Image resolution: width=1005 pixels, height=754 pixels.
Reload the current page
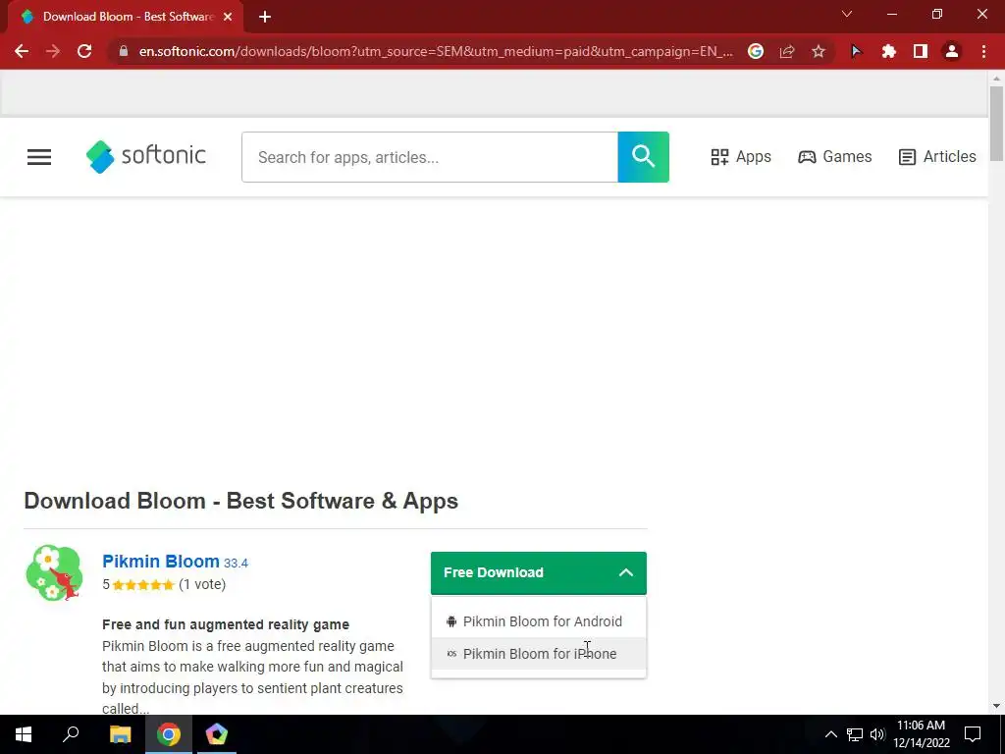pyautogui.click(x=84, y=51)
